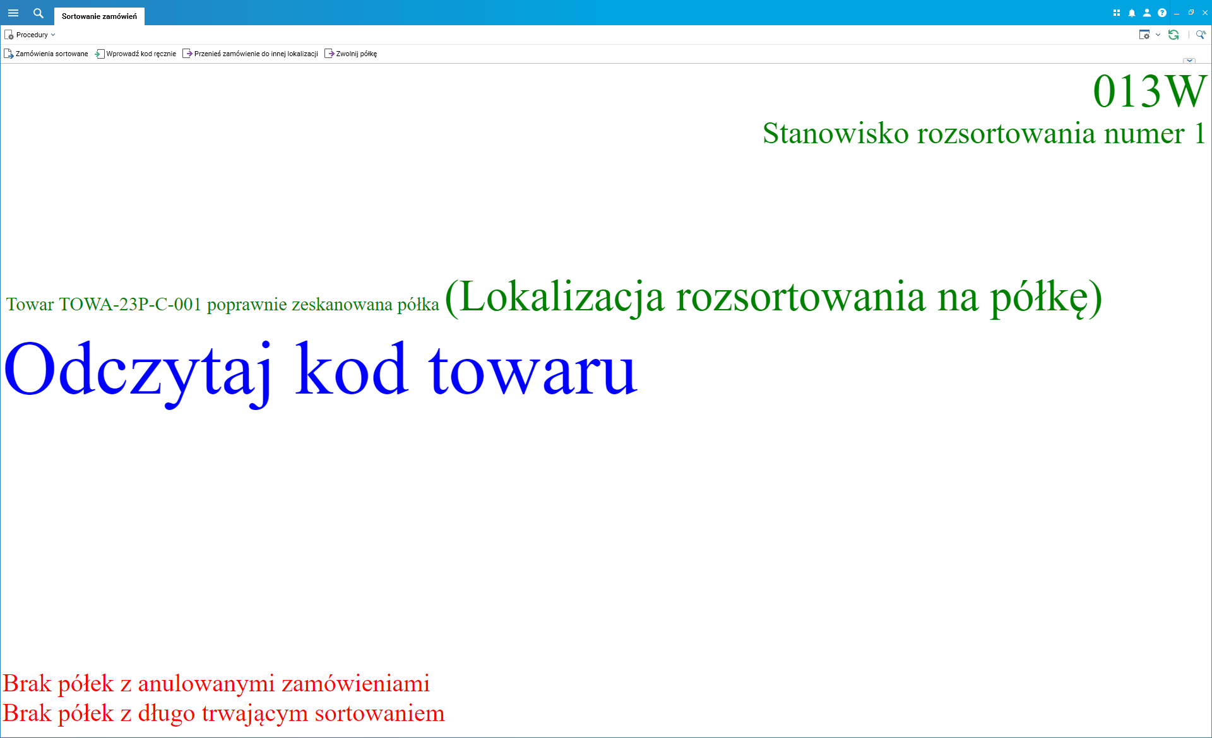Open the hamburger main menu
Screen dimensions: 1212x738
coord(13,13)
